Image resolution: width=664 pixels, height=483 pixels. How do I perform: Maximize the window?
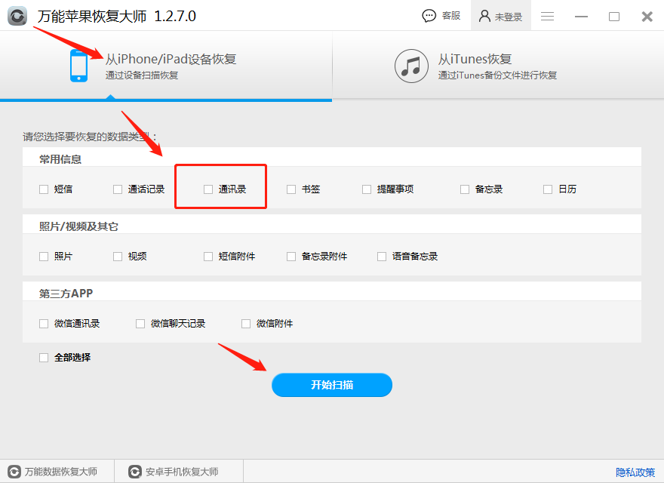point(614,17)
